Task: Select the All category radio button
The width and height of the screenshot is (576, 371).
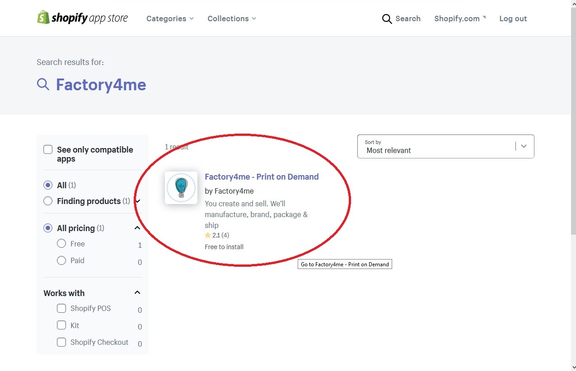Action: tap(48, 185)
